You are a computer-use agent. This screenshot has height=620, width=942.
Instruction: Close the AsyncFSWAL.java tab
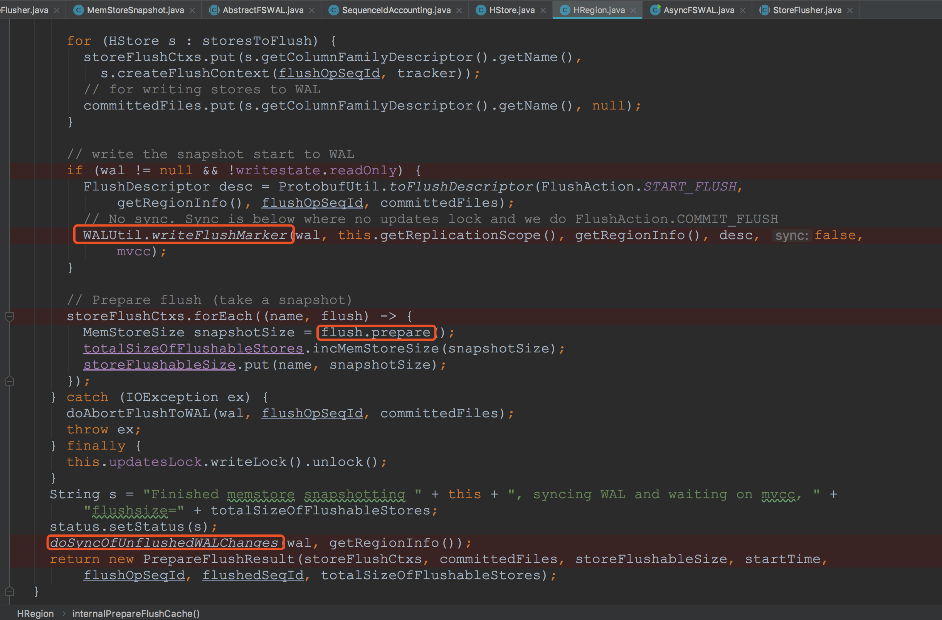[x=743, y=11]
